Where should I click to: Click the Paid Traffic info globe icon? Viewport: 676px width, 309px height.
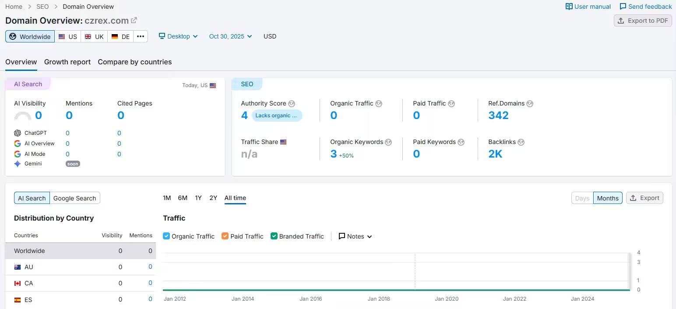(451, 104)
